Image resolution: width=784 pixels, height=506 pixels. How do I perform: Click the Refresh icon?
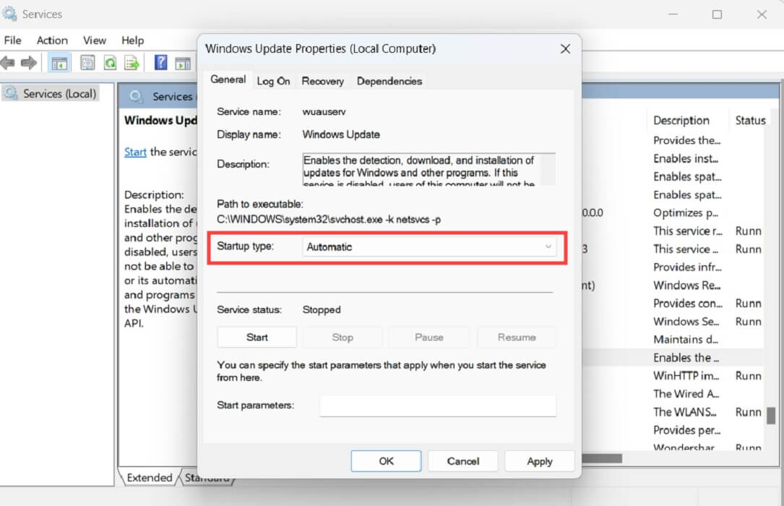tap(110, 62)
